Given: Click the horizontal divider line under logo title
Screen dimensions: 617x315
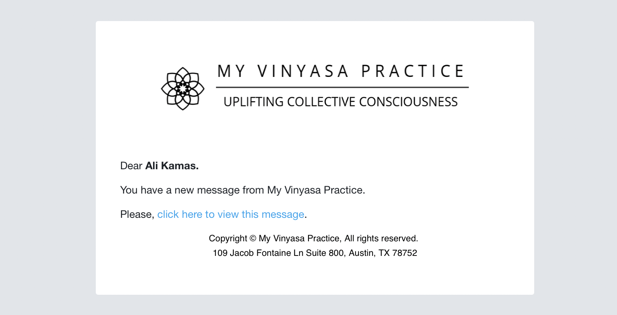Looking at the screenshot, I should coord(342,87).
